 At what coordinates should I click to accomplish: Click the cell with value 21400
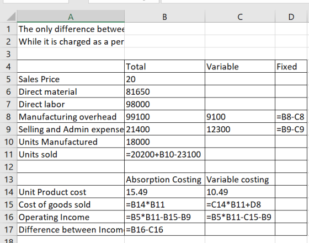tap(164, 129)
